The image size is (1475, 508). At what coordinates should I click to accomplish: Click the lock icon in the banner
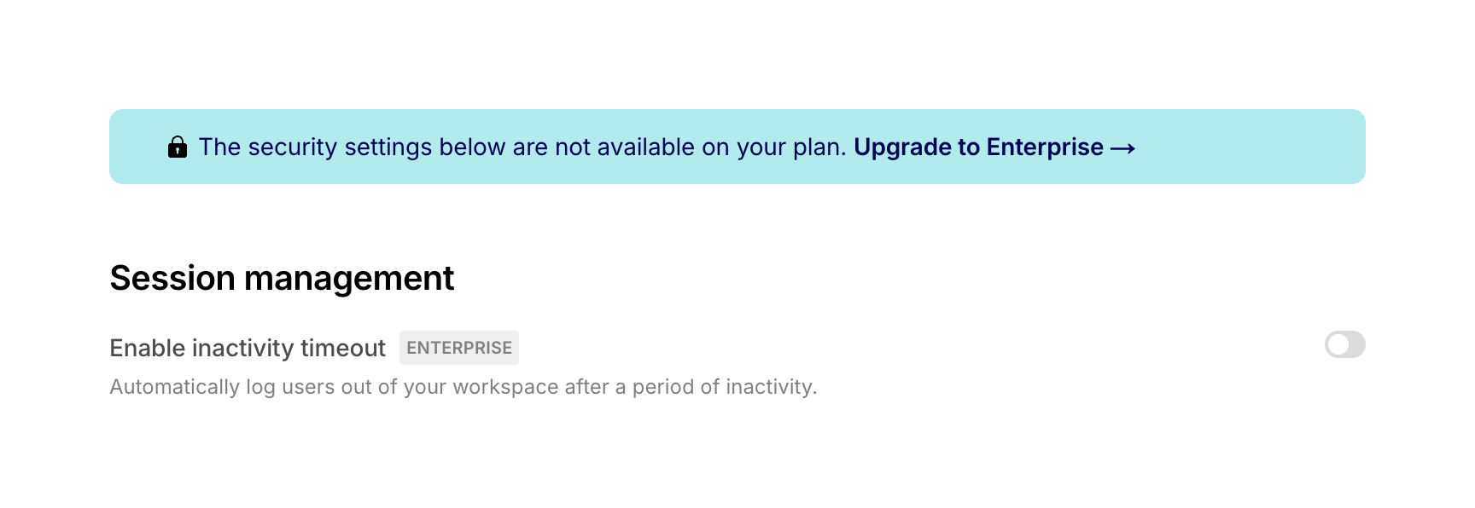coord(178,147)
